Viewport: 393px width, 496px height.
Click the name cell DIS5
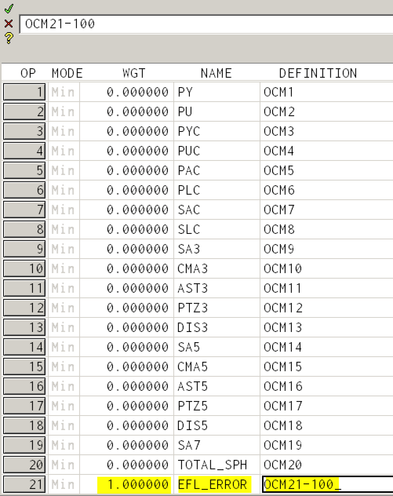click(217, 425)
